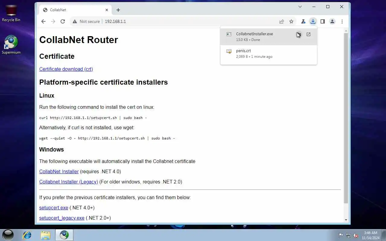Screen dimensions: 386x241
Task: Open the tab search chevron
Action: point(300,7)
